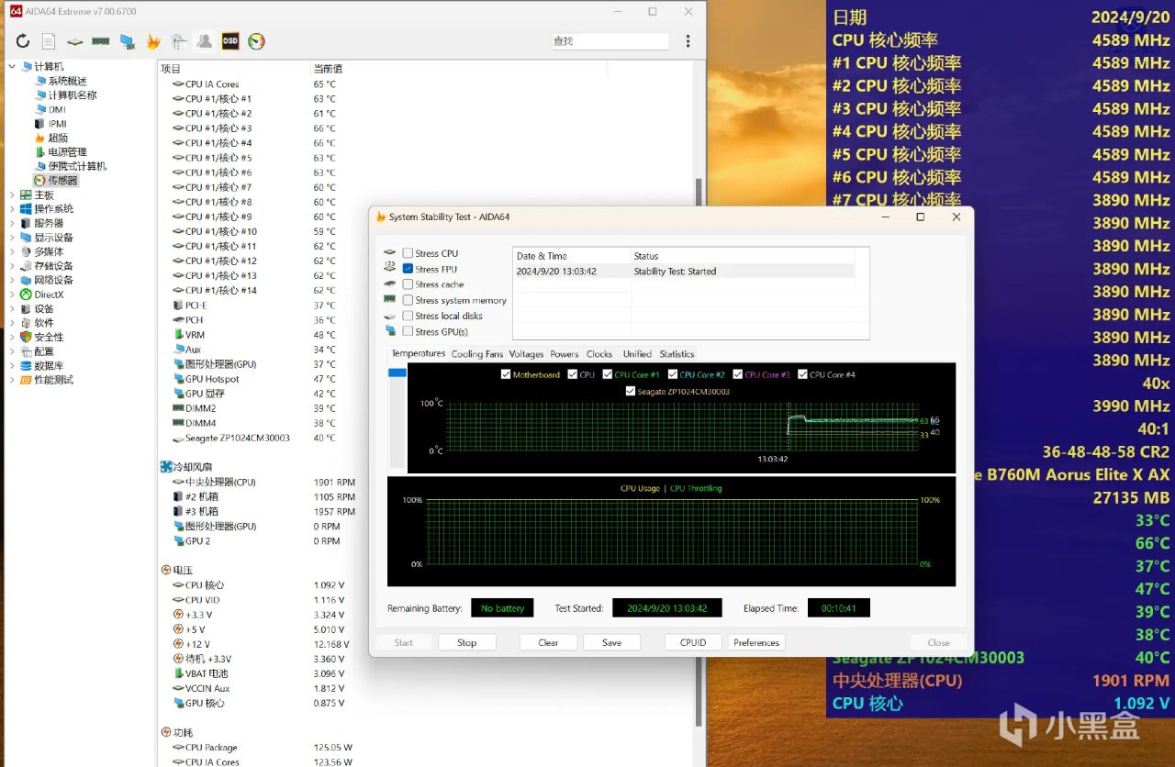
Task: Click the gauge benchmark icon in toolbar
Action: (x=257, y=41)
